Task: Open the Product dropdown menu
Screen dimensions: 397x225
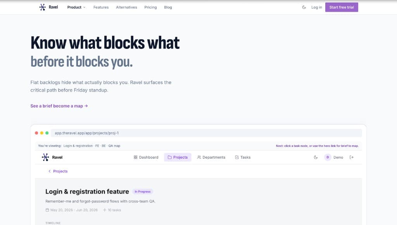Action: pyautogui.click(x=76, y=7)
